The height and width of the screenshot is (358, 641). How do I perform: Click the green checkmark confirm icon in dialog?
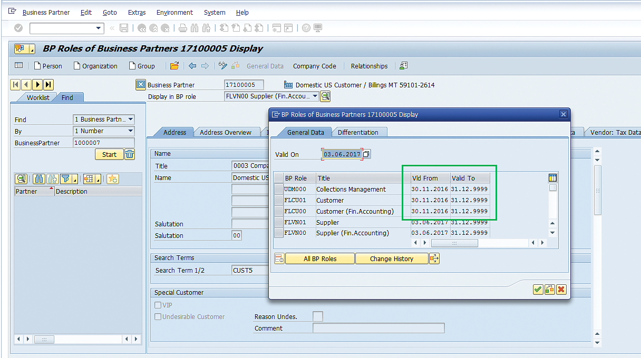(538, 290)
